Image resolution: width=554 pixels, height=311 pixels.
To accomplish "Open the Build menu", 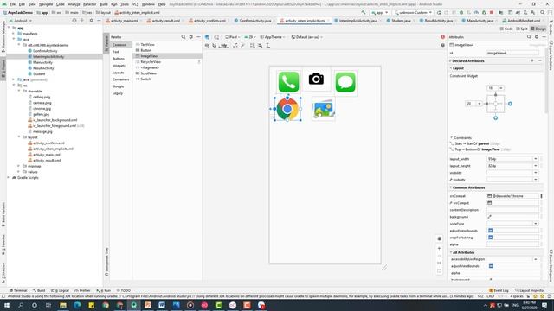I will click(104, 4).
